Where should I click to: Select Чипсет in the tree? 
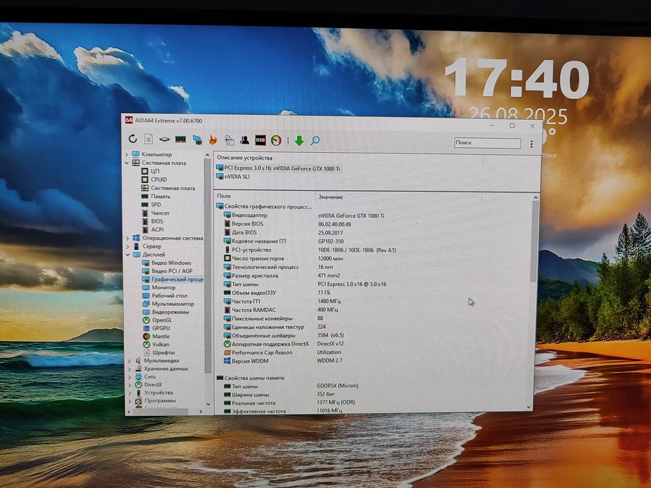160,213
